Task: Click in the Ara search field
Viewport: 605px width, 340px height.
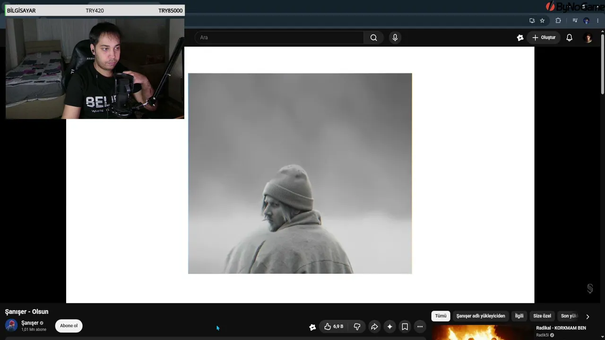Action: point(280,38)
